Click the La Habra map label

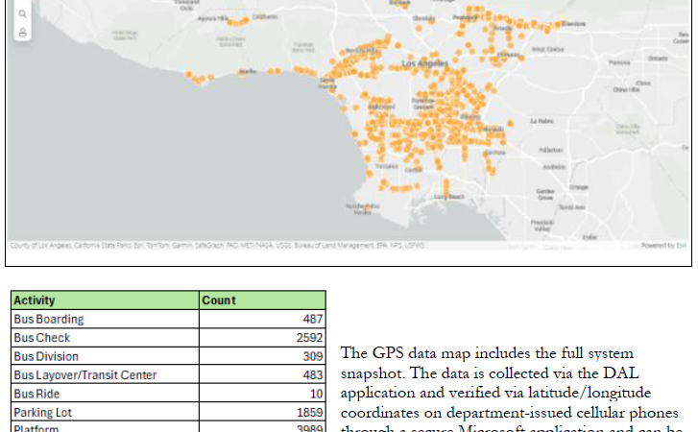click(542, 122)
